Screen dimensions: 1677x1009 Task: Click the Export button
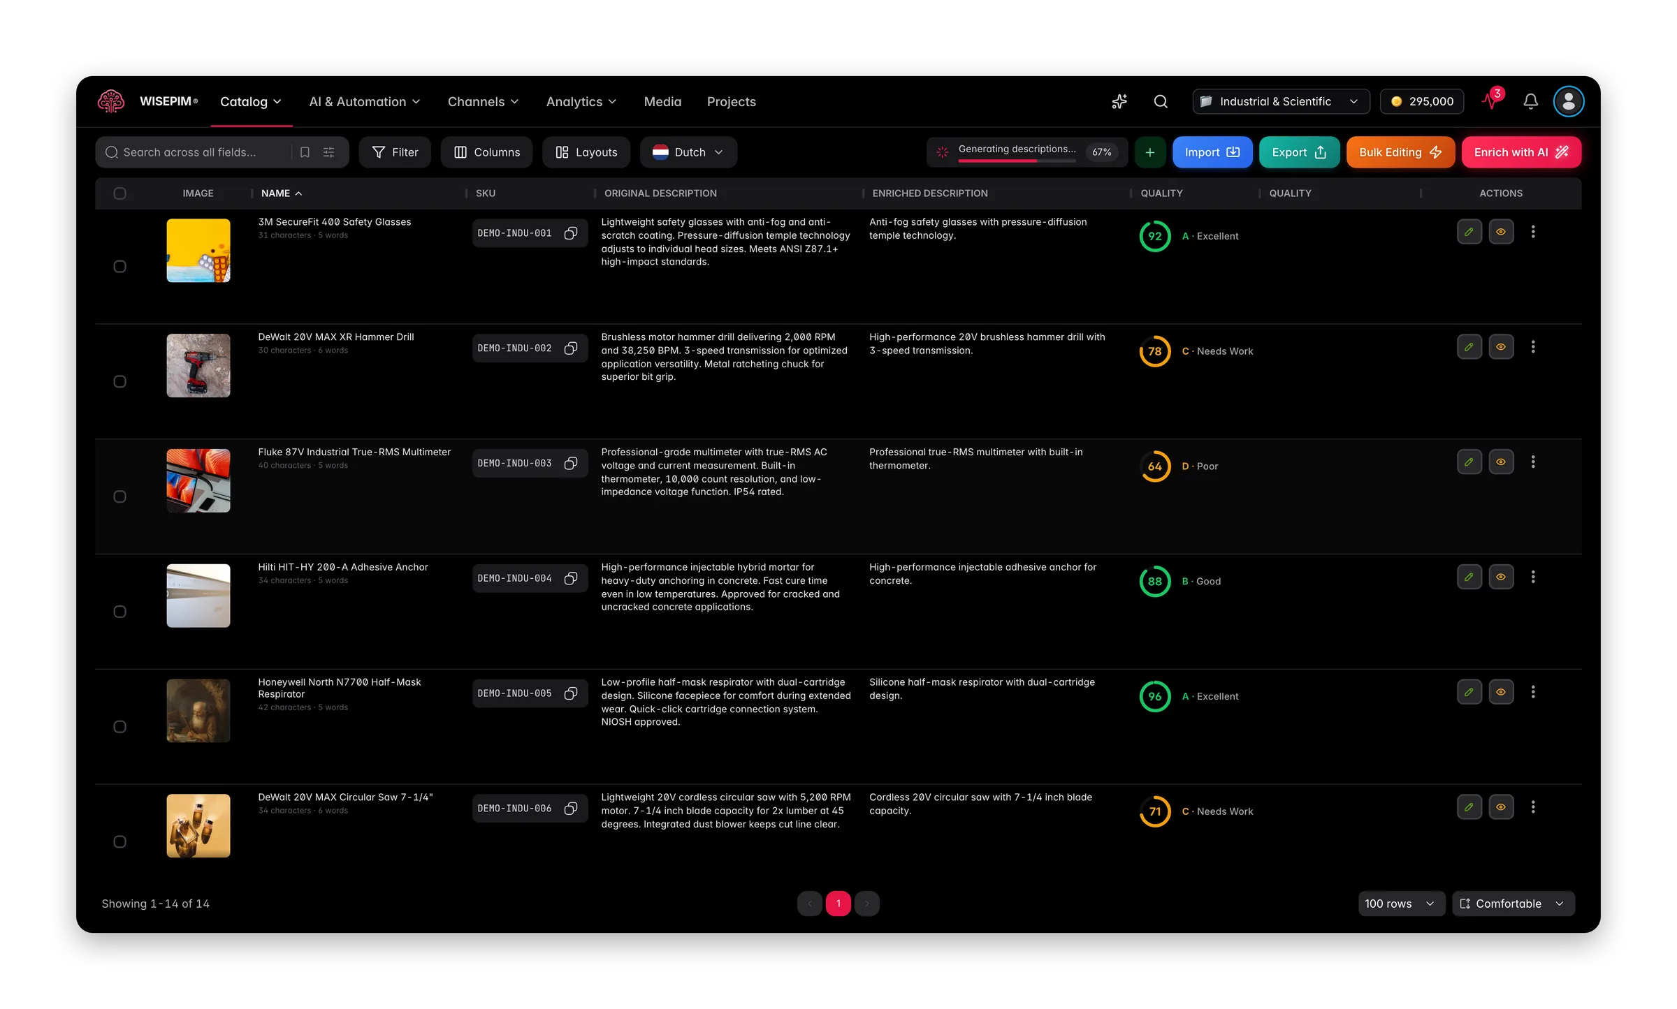pyautogui.click(x=1299, y=152)
